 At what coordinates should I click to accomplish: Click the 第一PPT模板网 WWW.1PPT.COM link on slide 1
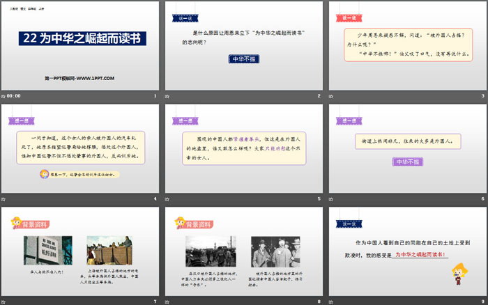pyautogui.click(x=79, y=77)
